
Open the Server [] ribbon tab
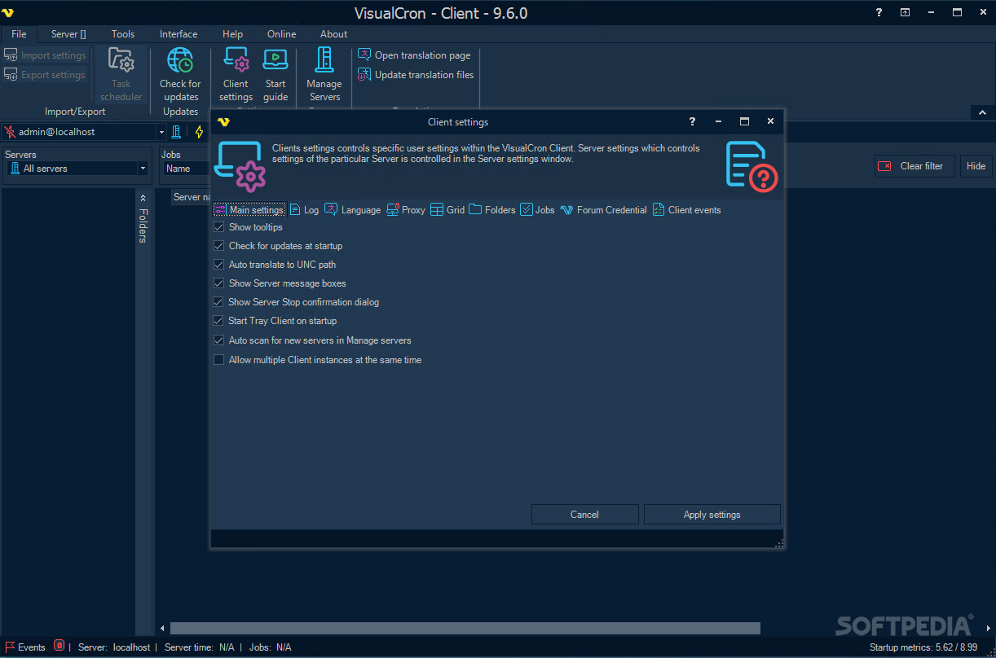(x=68, y=34)
